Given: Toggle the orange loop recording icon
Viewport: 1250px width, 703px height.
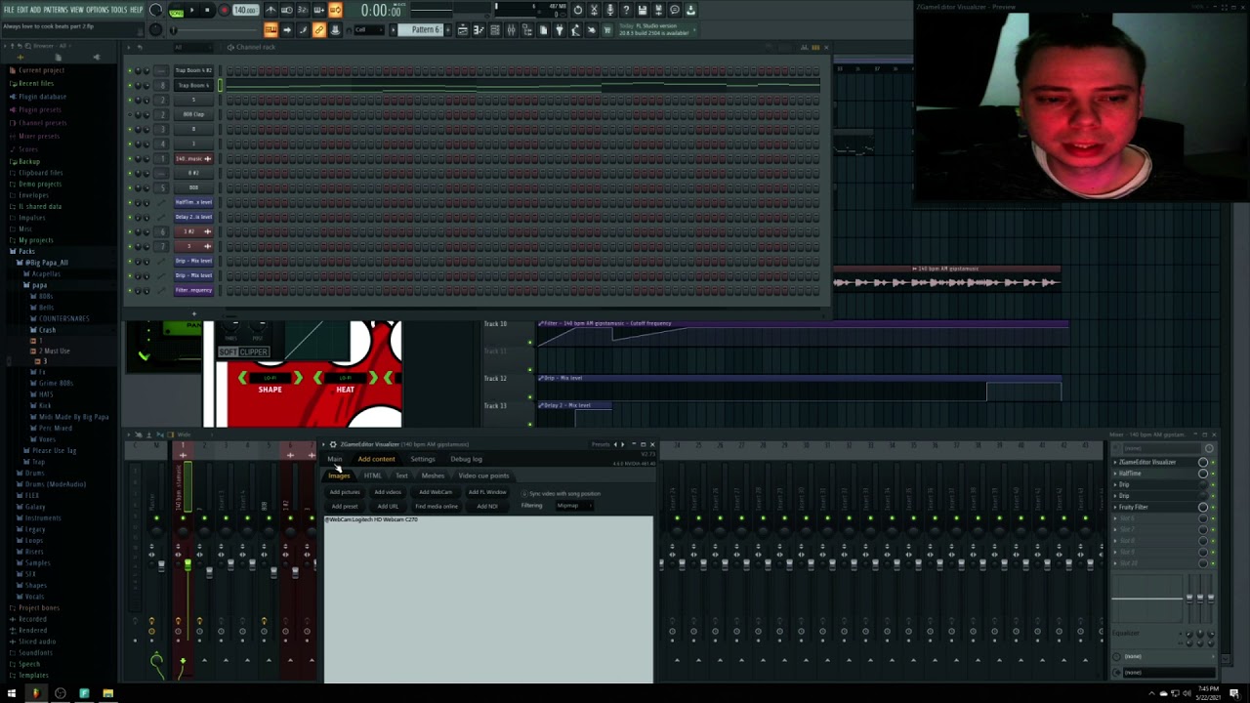Looking at the screenshot, I should coord(335,10).
